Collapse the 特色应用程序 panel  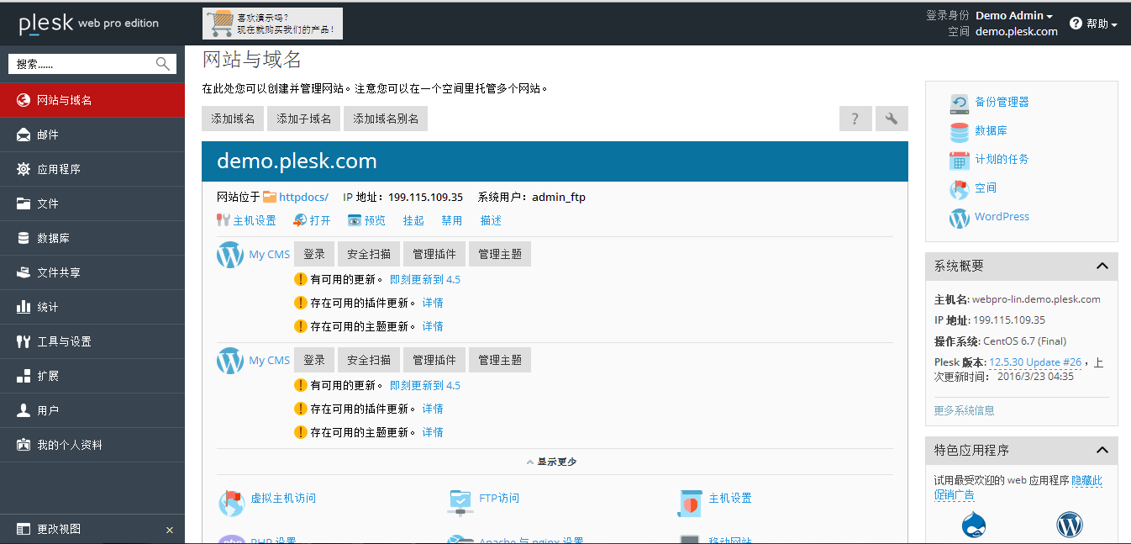click(1102, 450)
